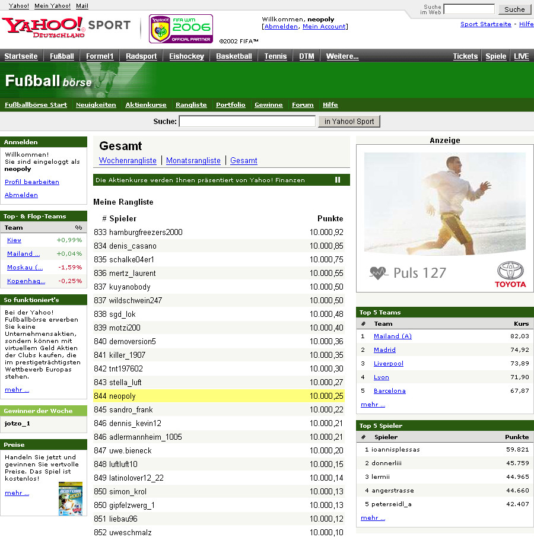This screenshot has width=534, height=537.
Task: Select the highlighted neopoly ranking row
Action: [218, 396]
